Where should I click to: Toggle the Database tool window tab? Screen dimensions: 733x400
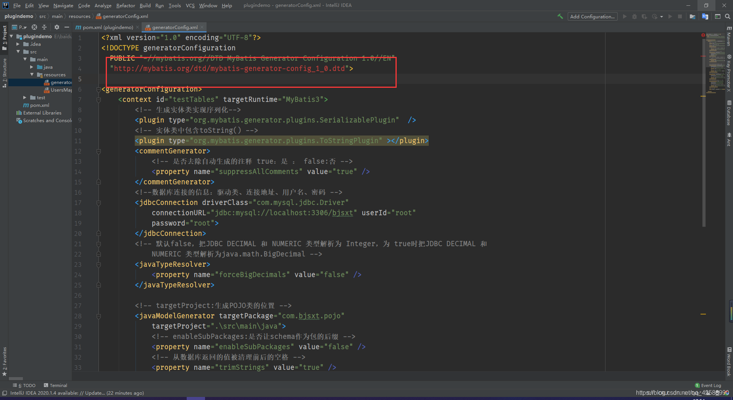coord(729,113)
